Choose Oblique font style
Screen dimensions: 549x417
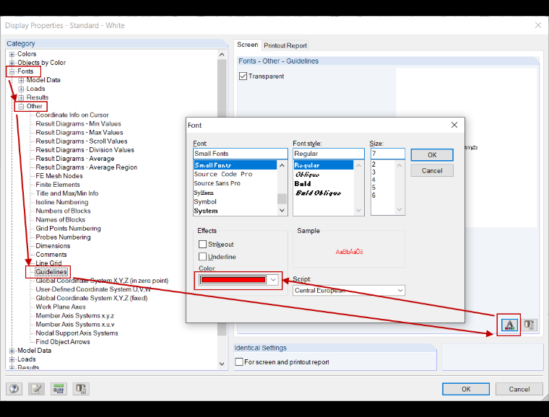pos(307,175)
